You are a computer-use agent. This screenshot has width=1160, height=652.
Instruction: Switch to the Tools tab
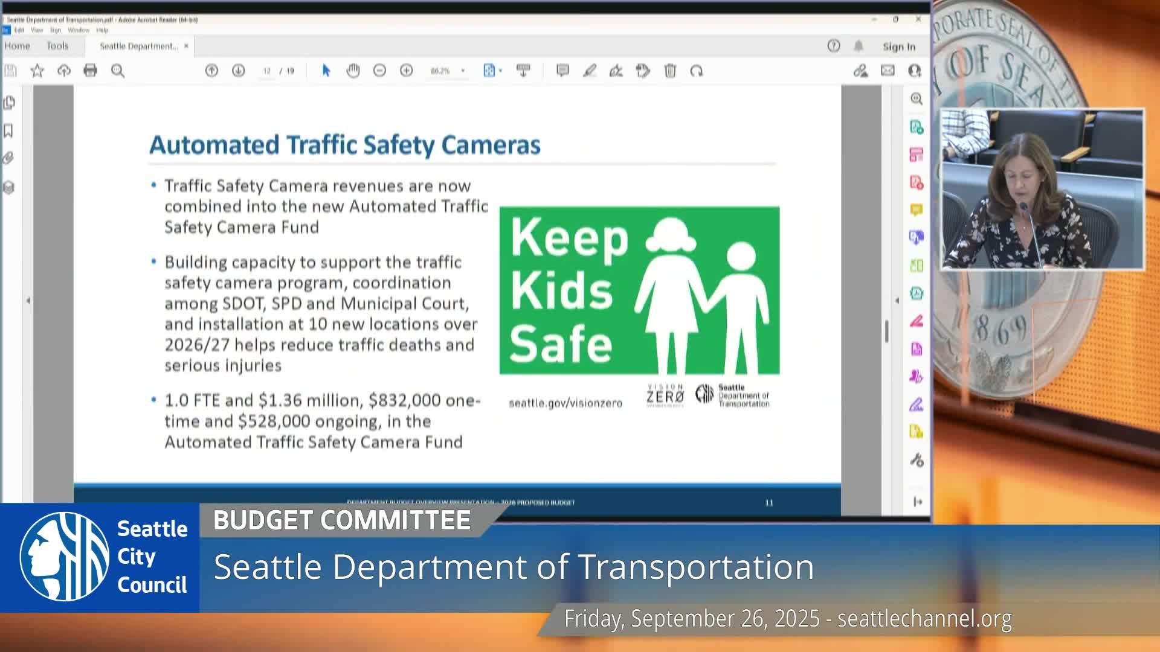click(56, 46)
